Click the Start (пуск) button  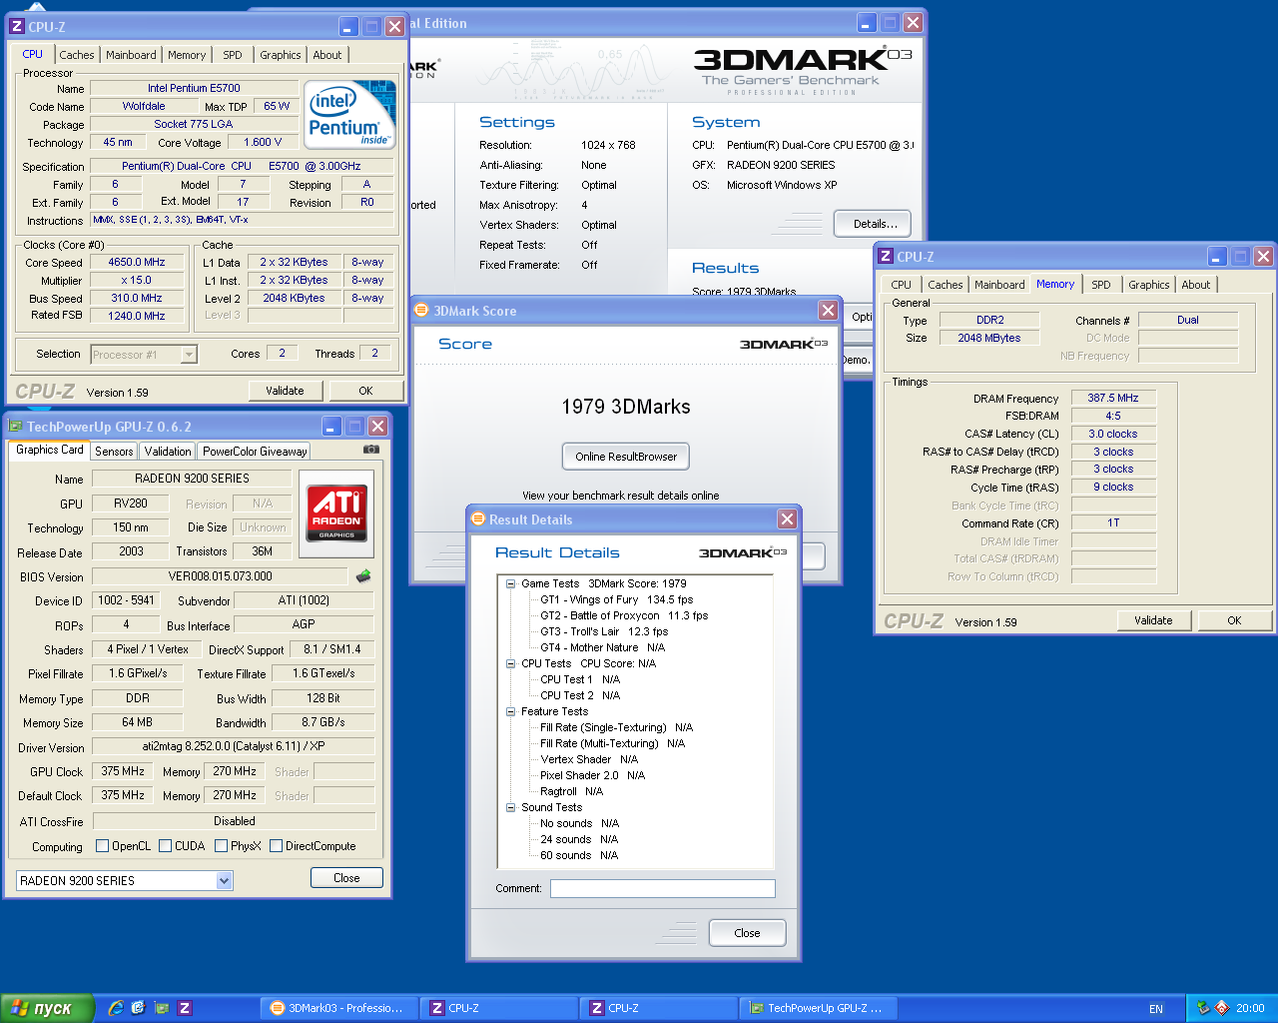pyautogui.click(x=47, y=1008)
